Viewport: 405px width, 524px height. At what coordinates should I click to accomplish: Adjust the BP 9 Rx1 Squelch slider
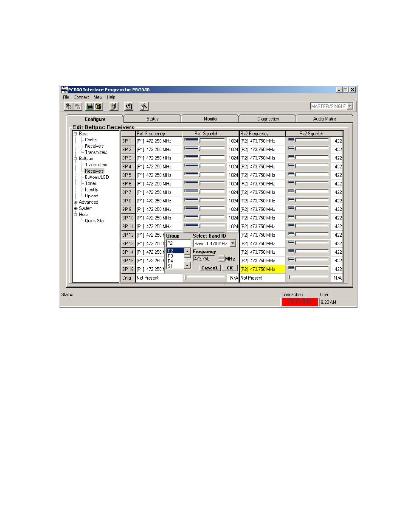[205, 209]
